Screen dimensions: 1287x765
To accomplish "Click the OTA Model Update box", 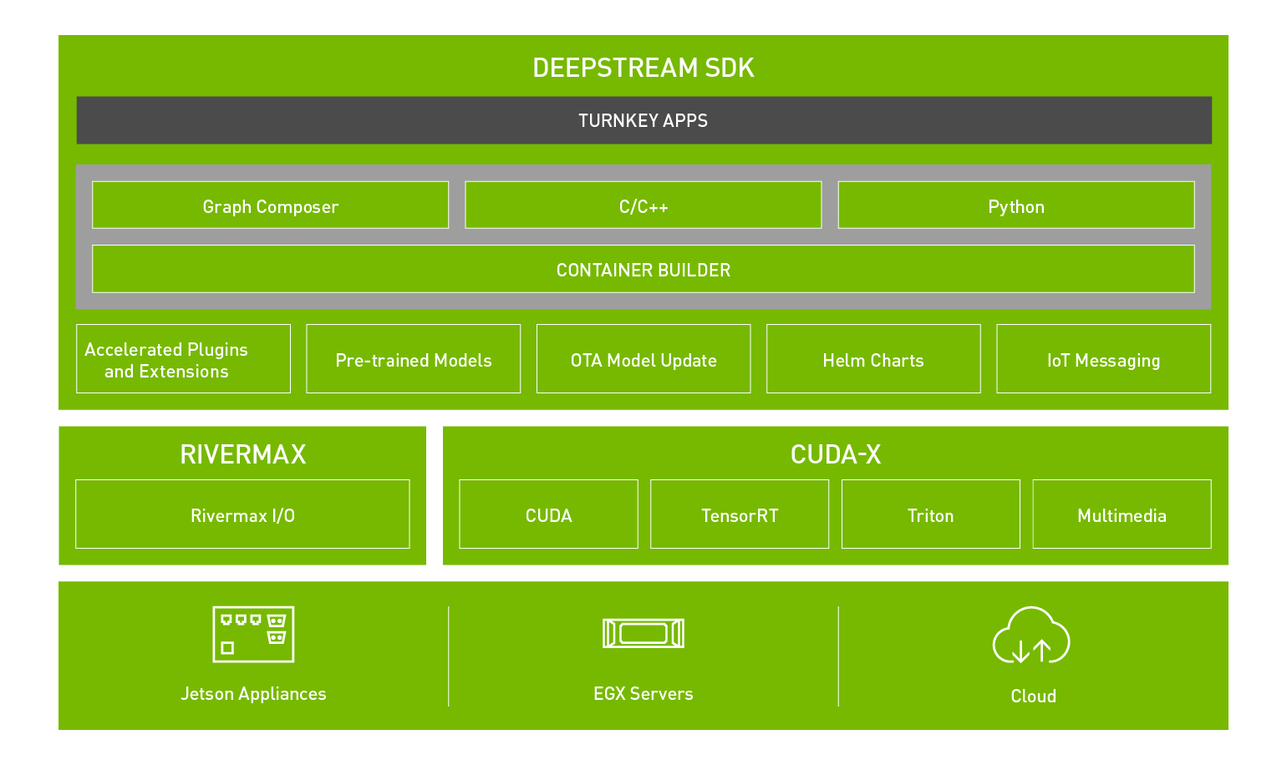I will (x=643, y=359).
